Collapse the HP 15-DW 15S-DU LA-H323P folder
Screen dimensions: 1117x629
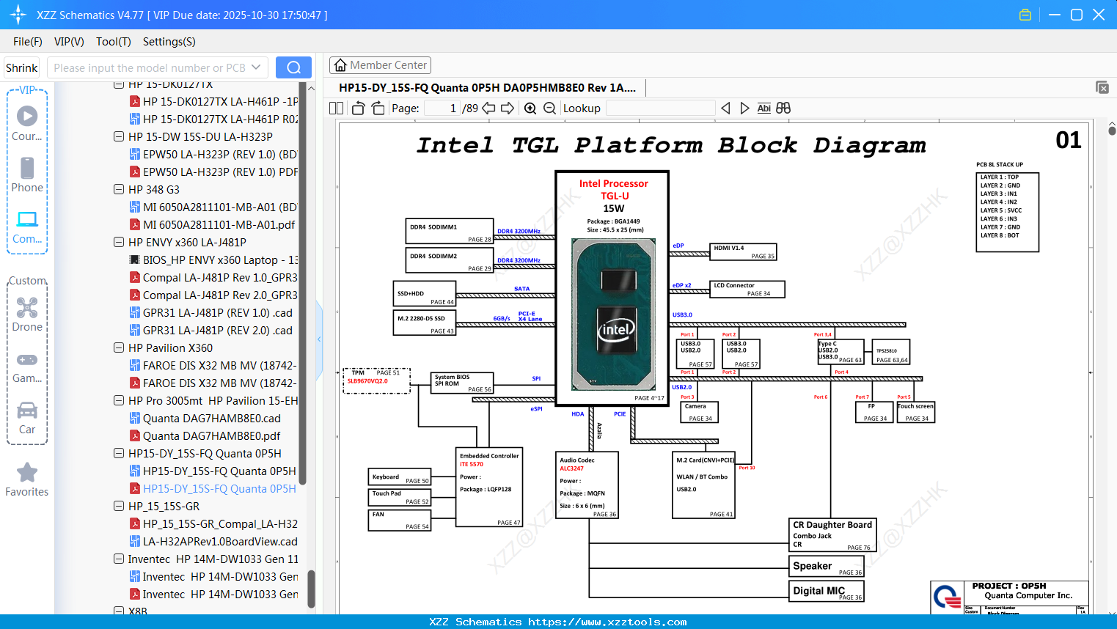(x=119, y=137)
